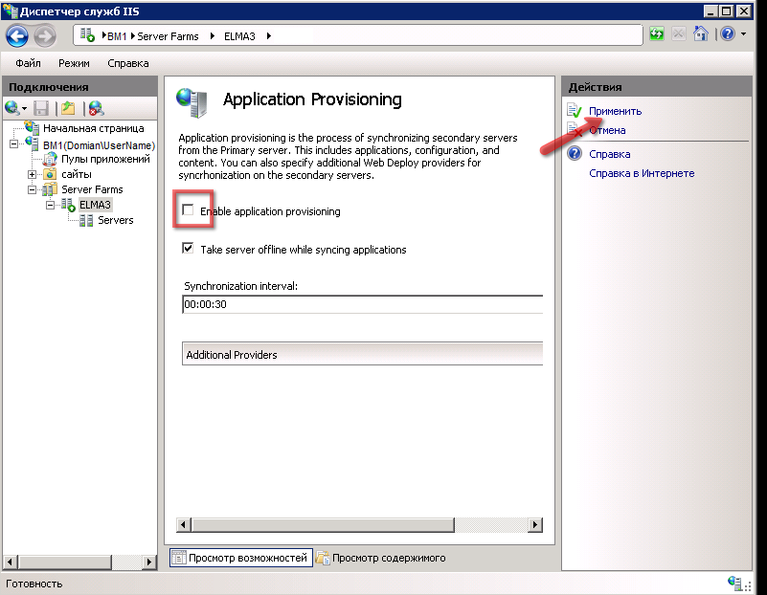Screen dimensions: 767x595
Task: Click the help question mark in toolbar
Action: point(727,35)
